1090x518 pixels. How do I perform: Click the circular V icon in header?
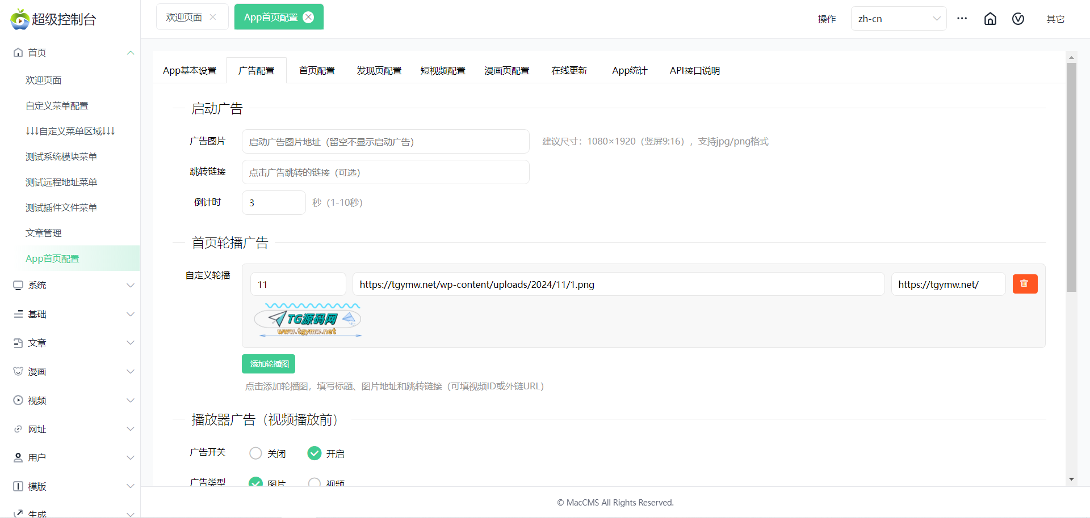tap(1018, 19)
